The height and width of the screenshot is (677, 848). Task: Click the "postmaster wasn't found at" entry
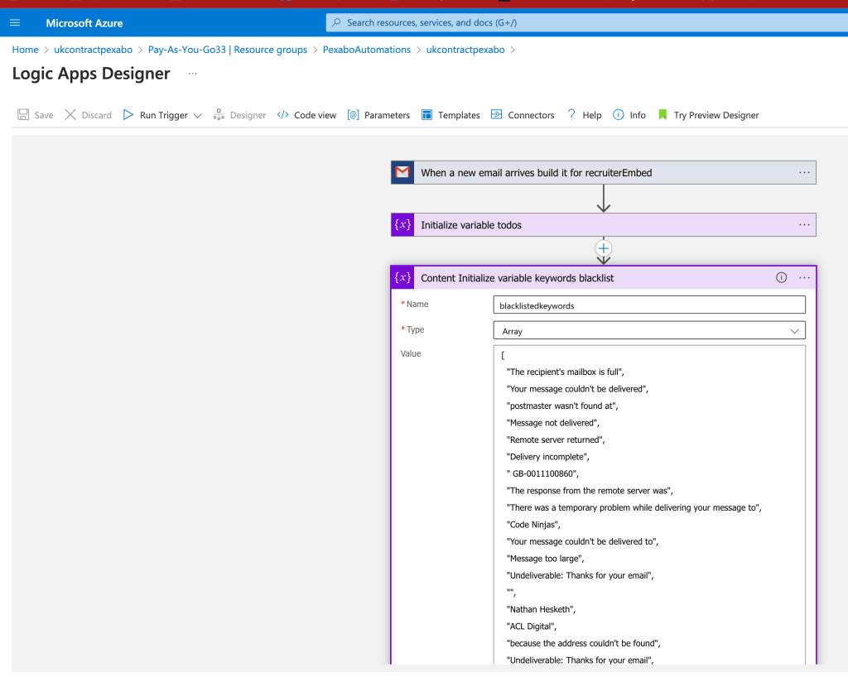(x=562, y=406)
